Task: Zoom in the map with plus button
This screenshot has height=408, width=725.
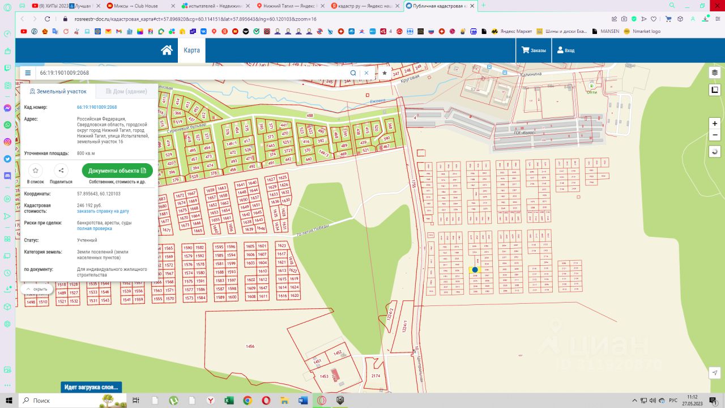Action: coord(715,124)
